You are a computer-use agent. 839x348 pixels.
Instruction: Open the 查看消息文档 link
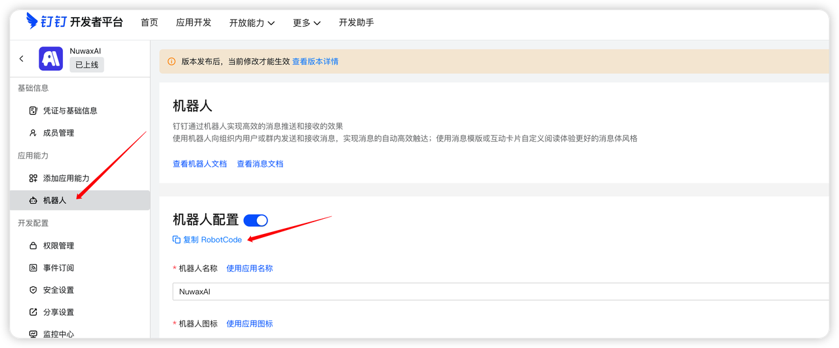coord(260,164)
